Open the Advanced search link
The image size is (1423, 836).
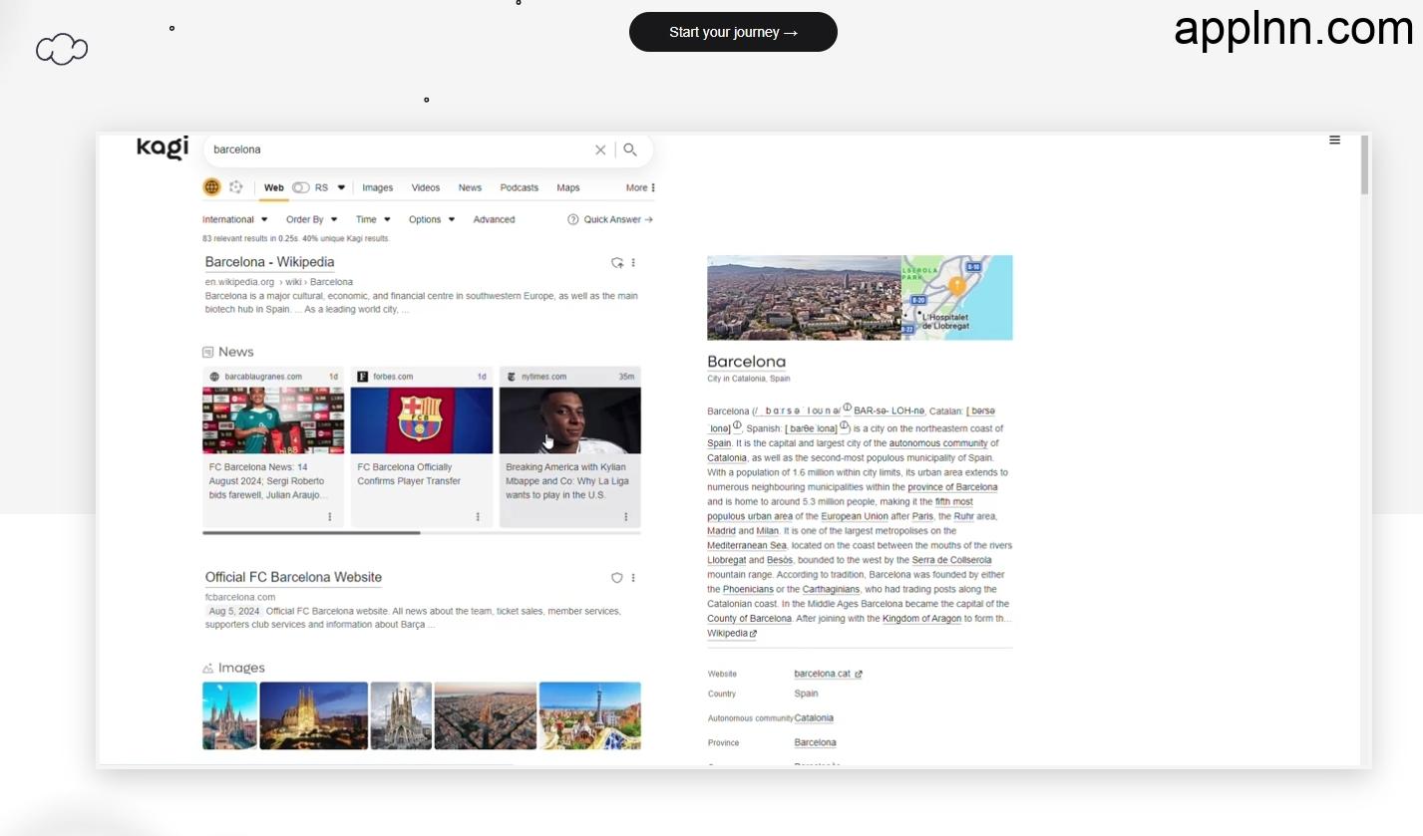click(494, 219)
